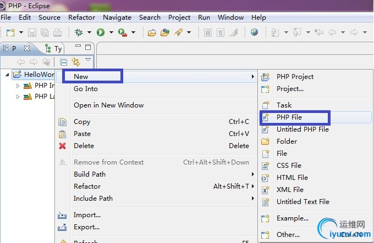
Task: Click the Save All toolbar icon
Action: coord(45,32)
